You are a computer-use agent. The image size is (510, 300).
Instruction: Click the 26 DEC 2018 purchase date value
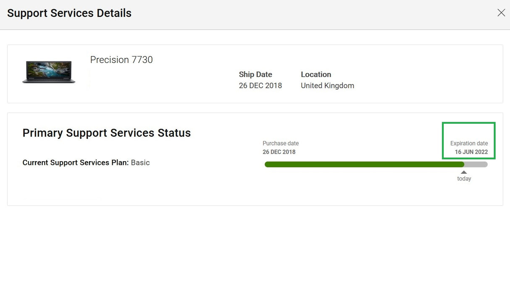point(279,152)
